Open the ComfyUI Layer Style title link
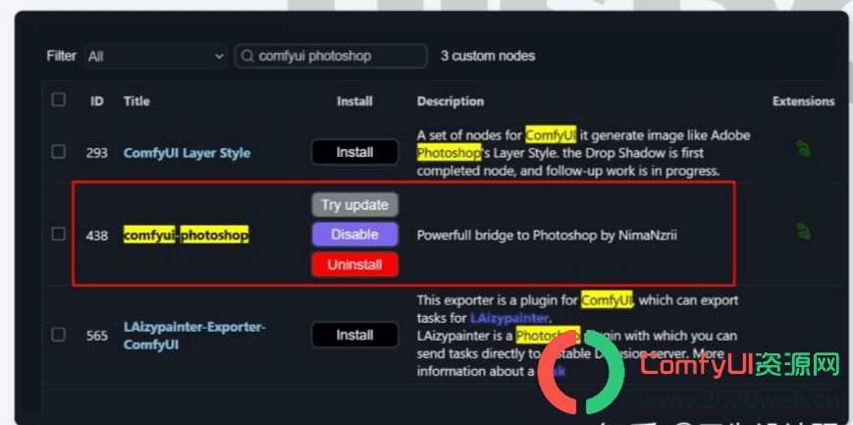The image size is (853, 425). click(x=187, y=153)
